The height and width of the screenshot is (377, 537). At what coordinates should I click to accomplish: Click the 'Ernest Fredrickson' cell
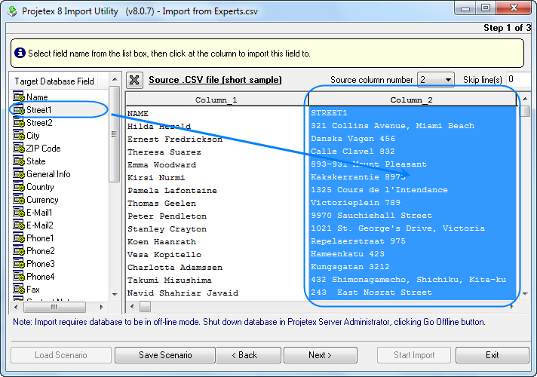175,139
